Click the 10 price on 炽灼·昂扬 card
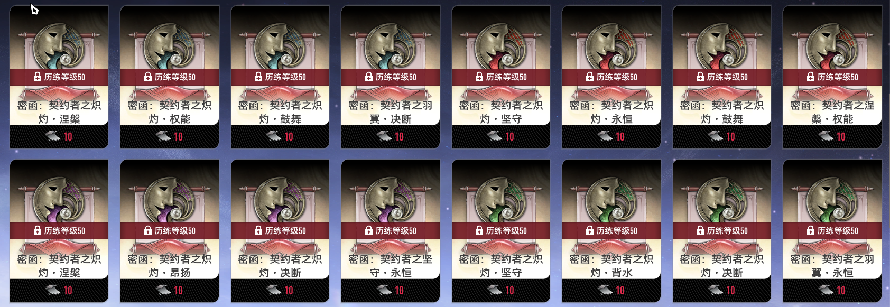890x307 pixels. click(178, 290)
